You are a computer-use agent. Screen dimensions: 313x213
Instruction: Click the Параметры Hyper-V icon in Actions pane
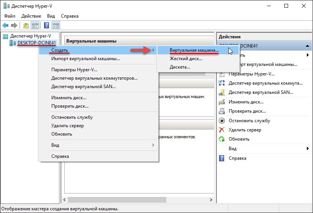coord(222,74)
